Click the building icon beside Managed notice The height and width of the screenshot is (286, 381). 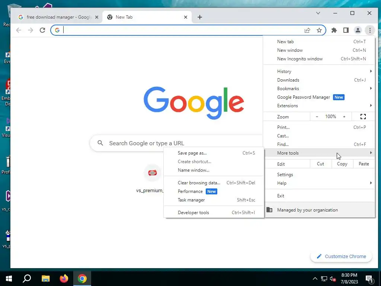269,210
